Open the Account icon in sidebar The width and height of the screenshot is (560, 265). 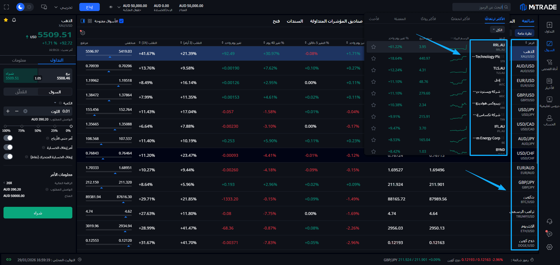tap(549, 120)
